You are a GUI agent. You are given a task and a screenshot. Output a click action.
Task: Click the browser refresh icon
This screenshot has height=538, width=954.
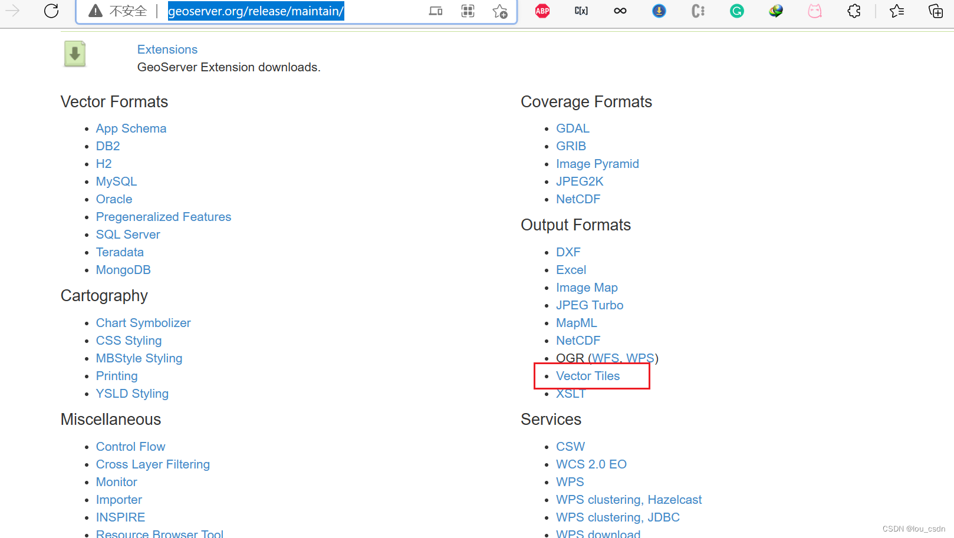click(51, 11)
